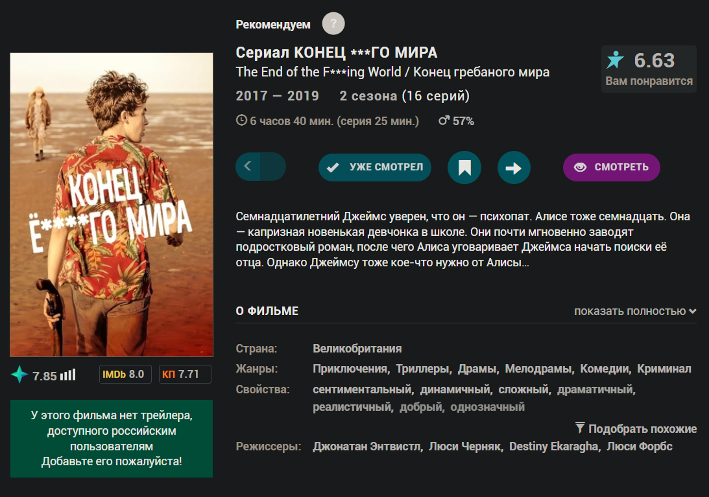Click the male audience 57% icon
The width and height of the screenshot is (709, 497).
pyautogui.click(x=444, y=120)
